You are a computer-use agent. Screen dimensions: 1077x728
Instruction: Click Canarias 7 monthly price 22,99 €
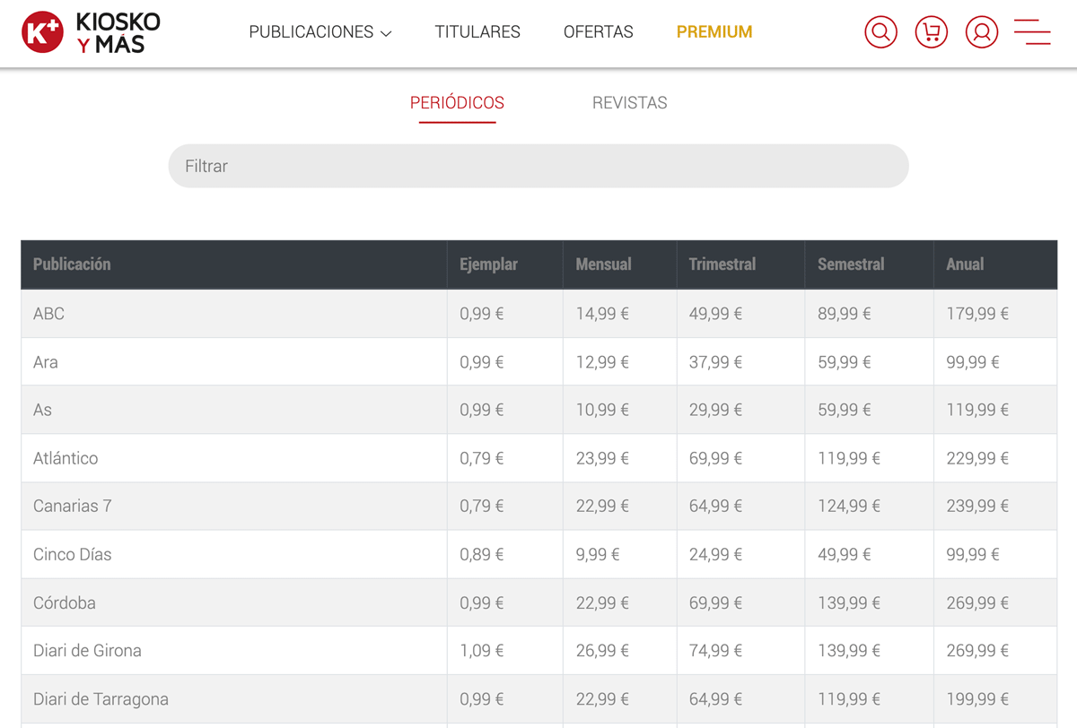602,506
